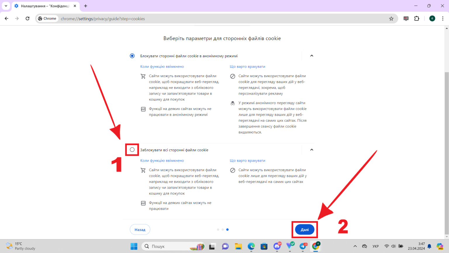Screen dimensions: 449x253
Task: Open a new browser tab
Action: [85, 6]
